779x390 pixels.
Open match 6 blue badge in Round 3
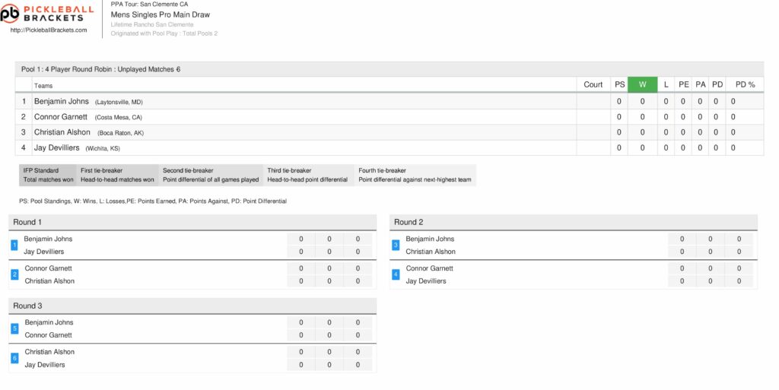tap(14, 358)
